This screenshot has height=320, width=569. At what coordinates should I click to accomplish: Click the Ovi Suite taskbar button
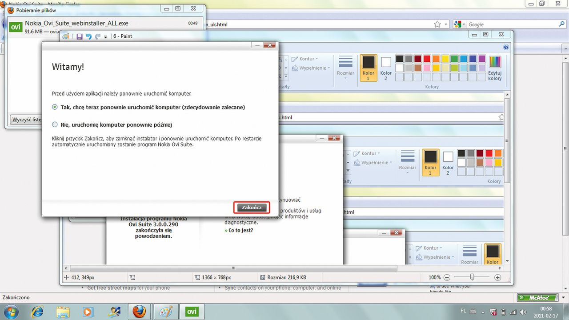(x=191, y=312)
